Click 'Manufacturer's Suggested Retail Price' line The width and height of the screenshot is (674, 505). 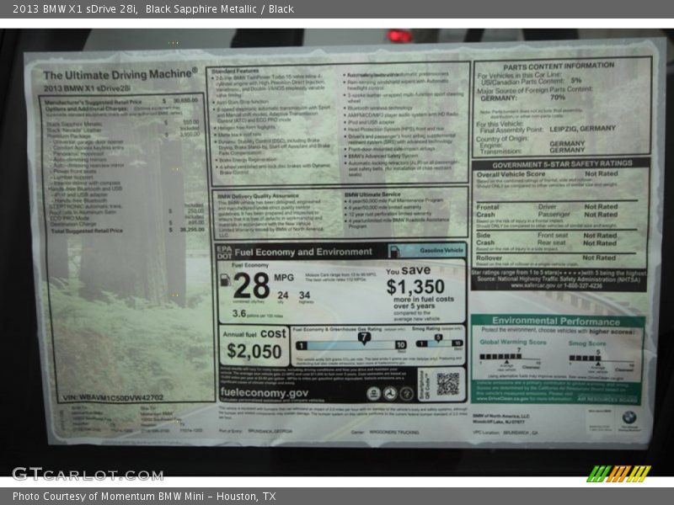pos(94,102)
